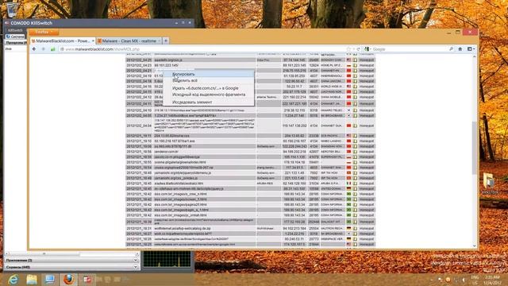Go forward with the Firefox forward arrow
This screenshot has width=508, height=286.
43,49
